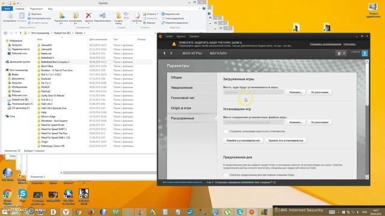The image size is (385, 216).
Task: Click the Переименовать icon in Explorer
Action: point(102,16)
